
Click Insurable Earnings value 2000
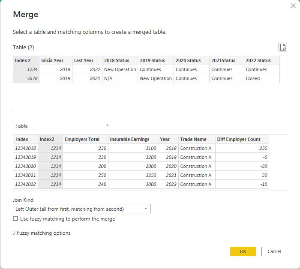133,166
